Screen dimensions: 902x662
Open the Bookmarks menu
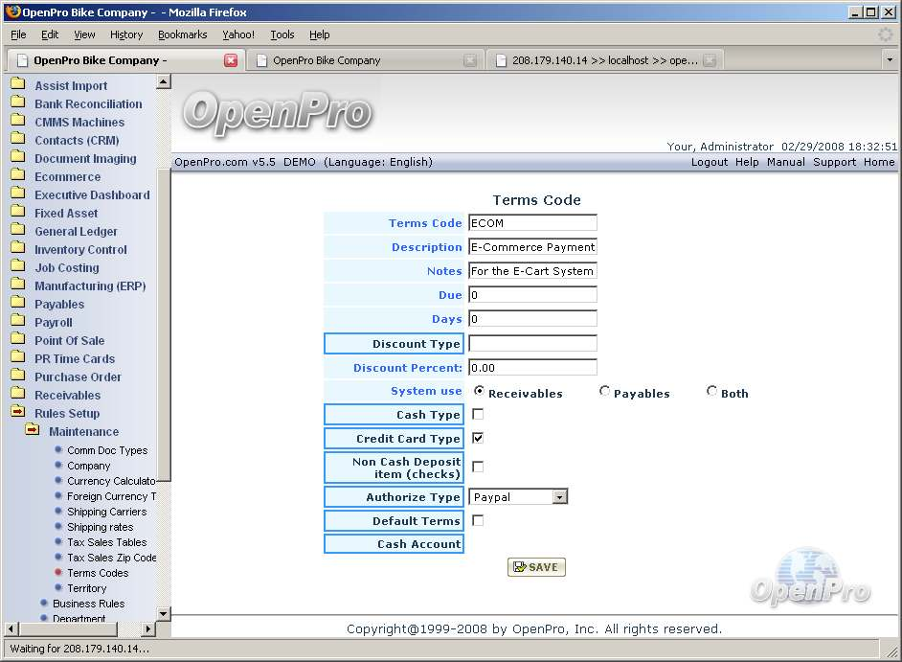point(182,34)
